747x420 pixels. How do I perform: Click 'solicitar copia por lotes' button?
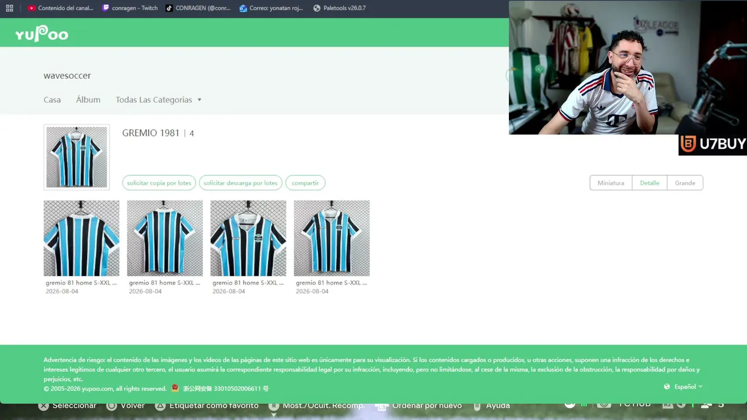(x=159, y=183)
